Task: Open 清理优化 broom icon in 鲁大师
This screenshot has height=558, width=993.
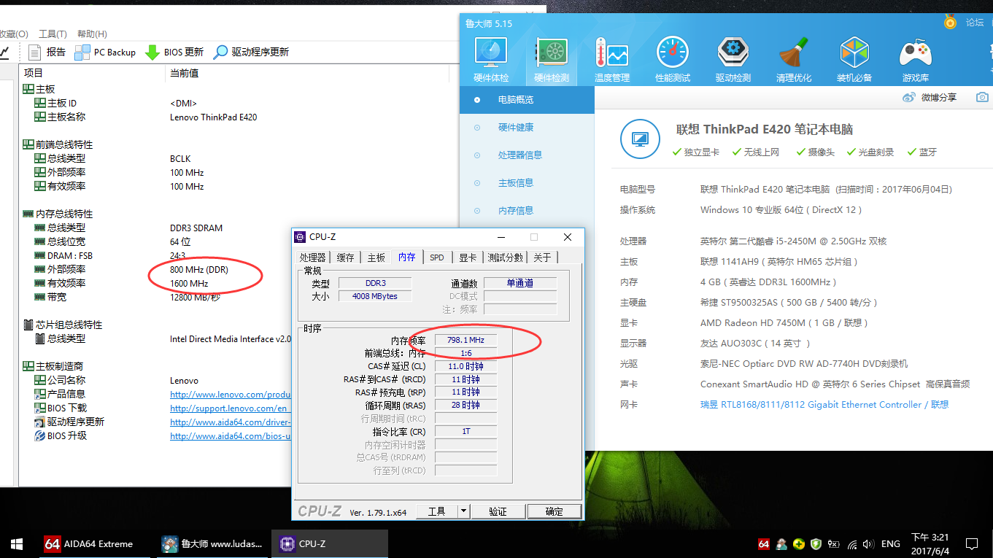Action: (794, 60)
